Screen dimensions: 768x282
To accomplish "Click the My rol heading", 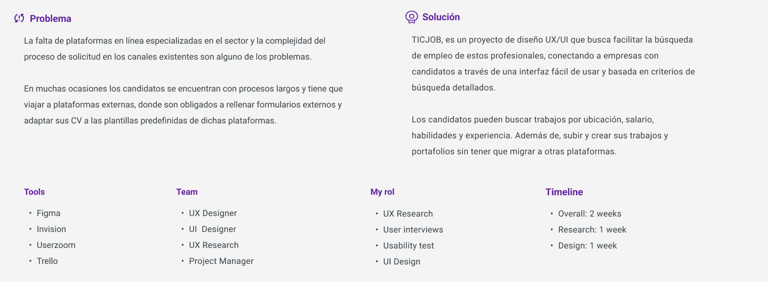I will (x=382, y=192).
